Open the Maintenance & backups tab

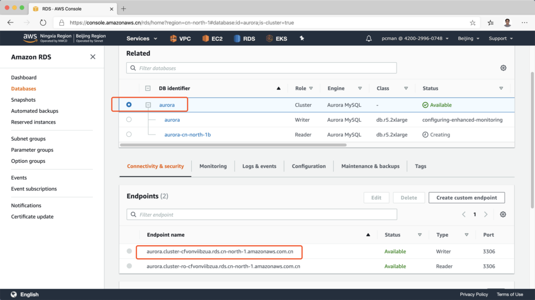coord(370,166)
